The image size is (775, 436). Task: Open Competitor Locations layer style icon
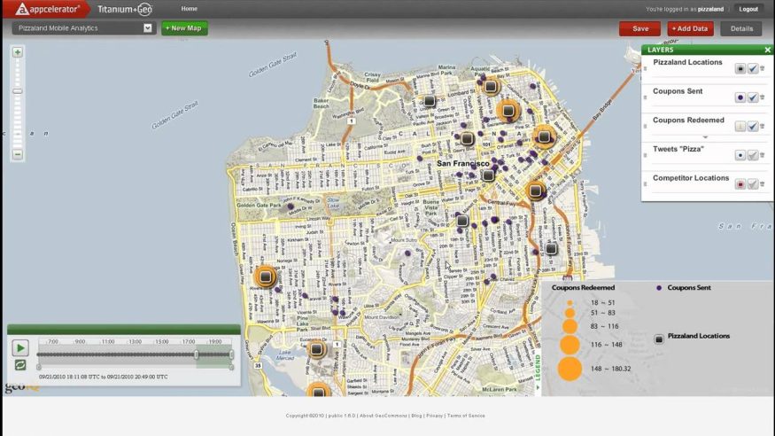(x=740, y=184)
